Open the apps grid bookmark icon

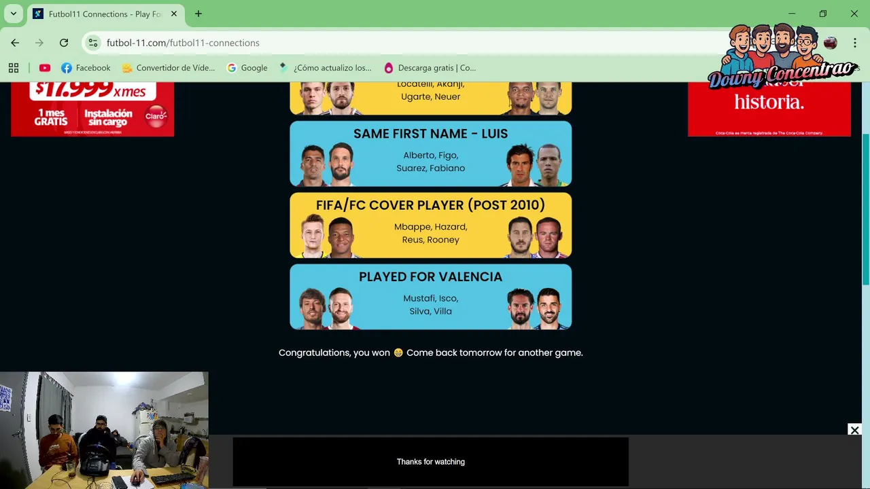pos(14,68)
